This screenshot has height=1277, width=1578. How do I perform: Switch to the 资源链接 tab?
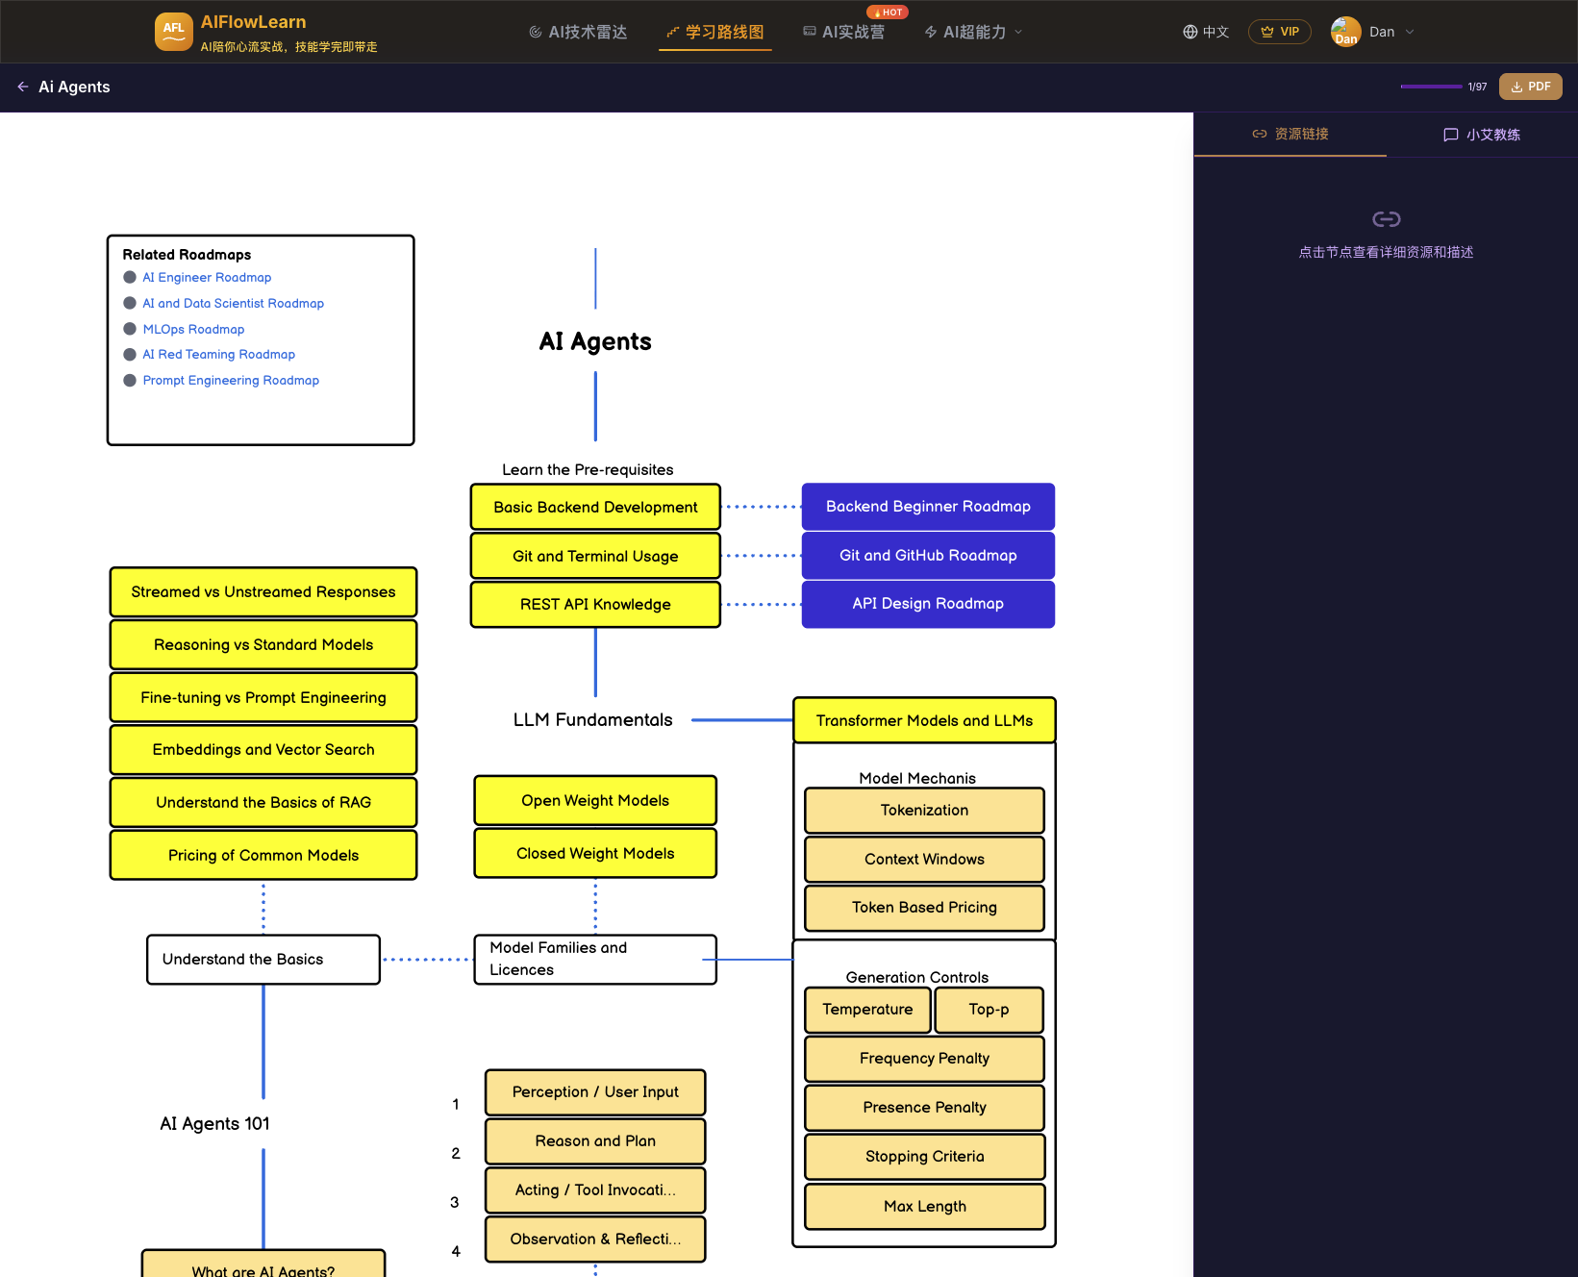click(1290, 134)
